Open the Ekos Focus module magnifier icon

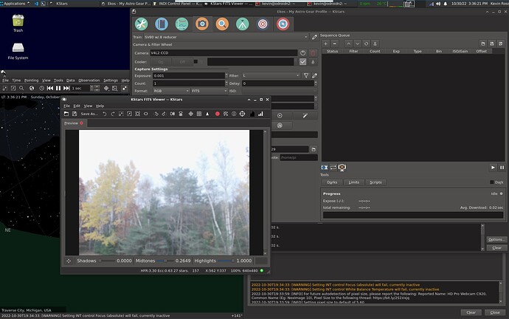pyautogui.click(x=222, y=24)
